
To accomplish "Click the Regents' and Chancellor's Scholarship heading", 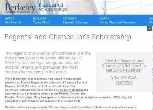I will [x=68, y=37].
